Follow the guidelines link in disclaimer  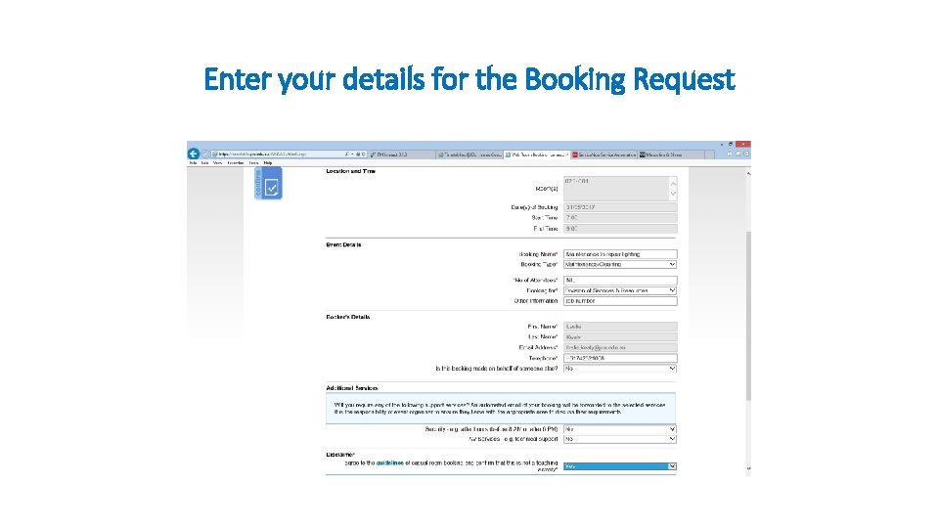(x=390, y=462)
